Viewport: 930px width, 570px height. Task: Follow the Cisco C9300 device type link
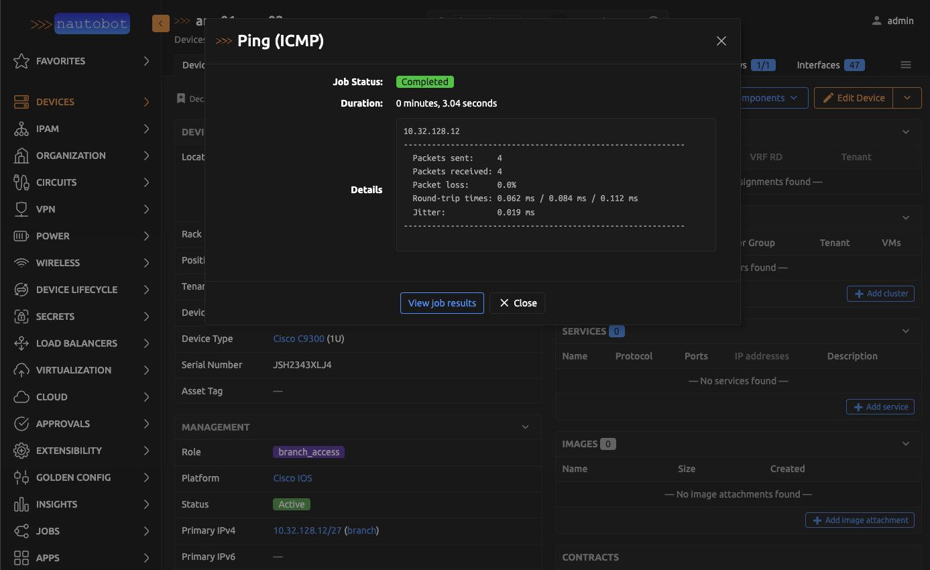point(298,339)
